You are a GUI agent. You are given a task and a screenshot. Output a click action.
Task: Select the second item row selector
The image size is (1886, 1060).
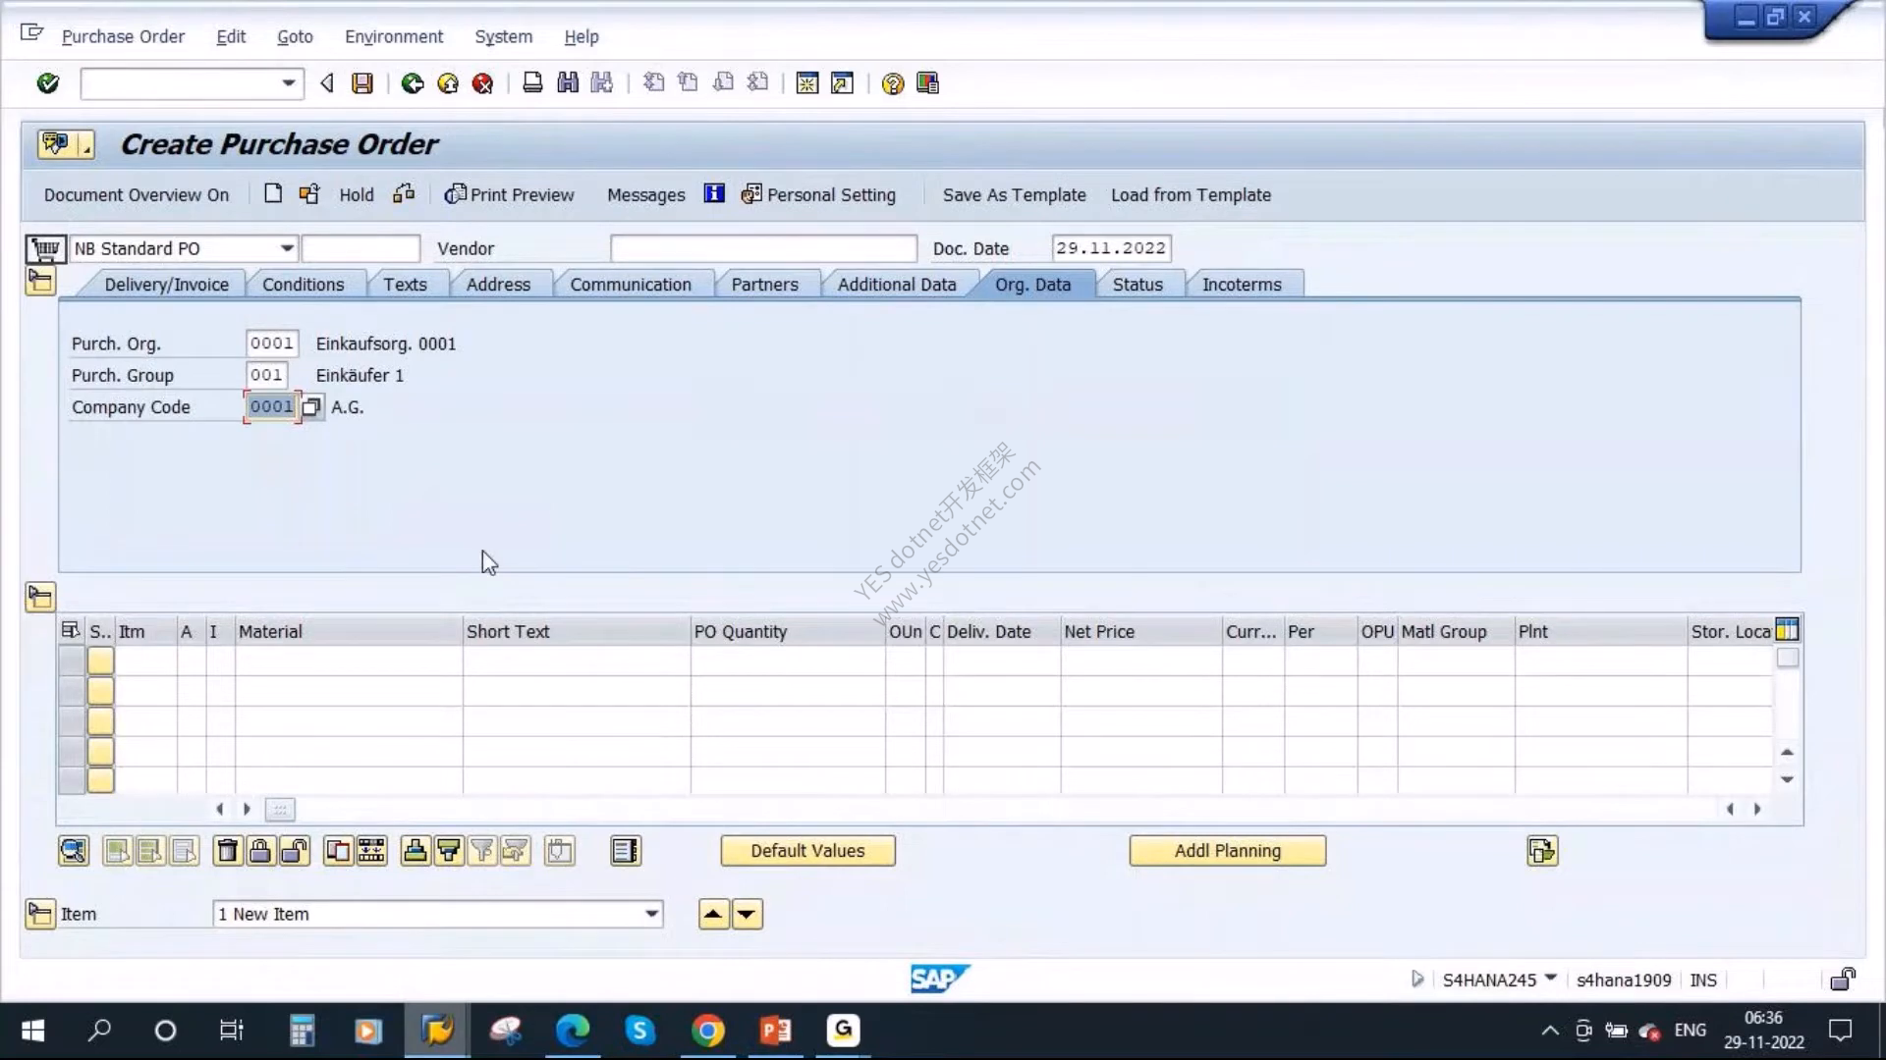(72, 692)
